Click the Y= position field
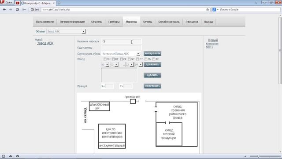This screenshot has height=159, width=282. point(128,86)
